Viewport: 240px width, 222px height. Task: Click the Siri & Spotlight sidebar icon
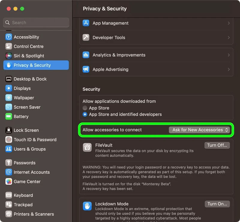point(9,56)
